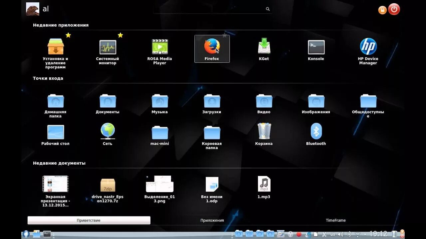This screenshot has width=426, height=239.
Task: Mark Firefox as favorite with star
Action: 225,35
